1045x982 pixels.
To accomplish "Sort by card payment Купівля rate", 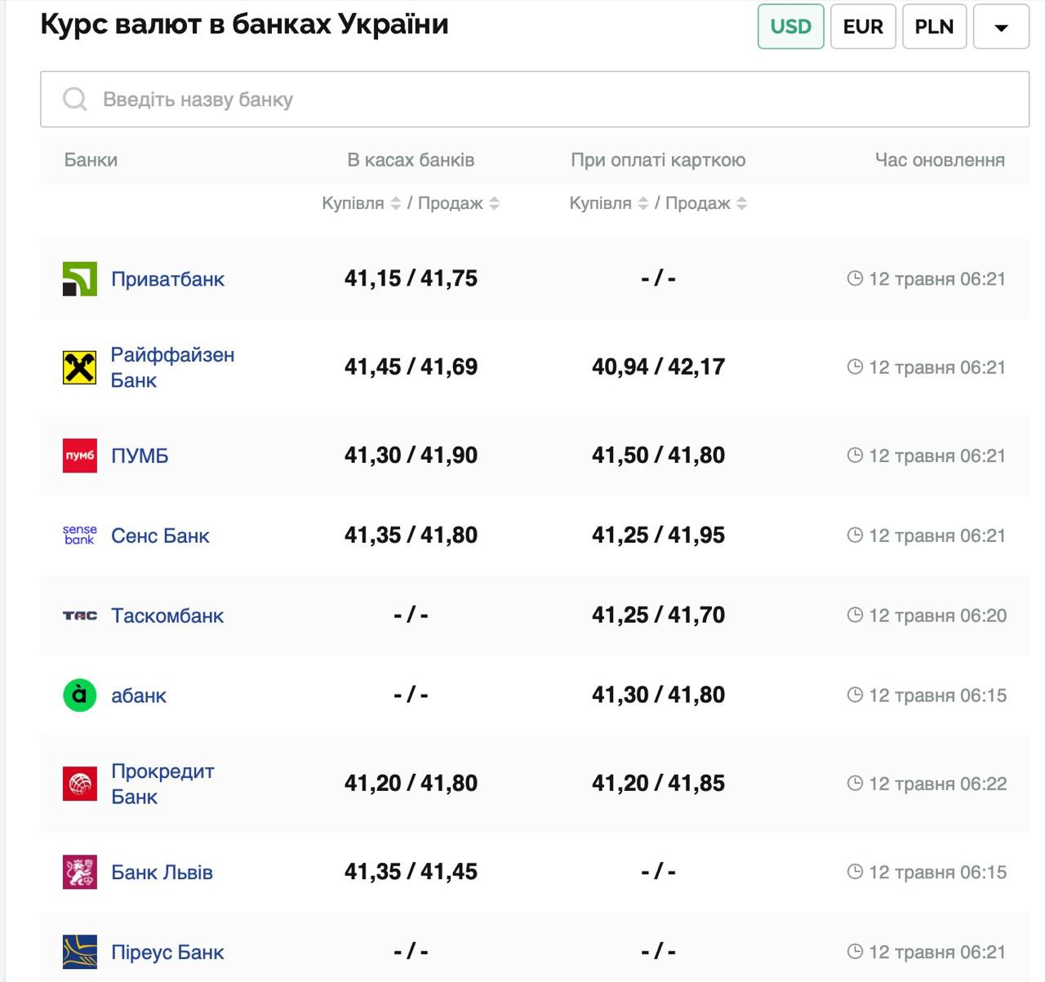I will point(643,203).
